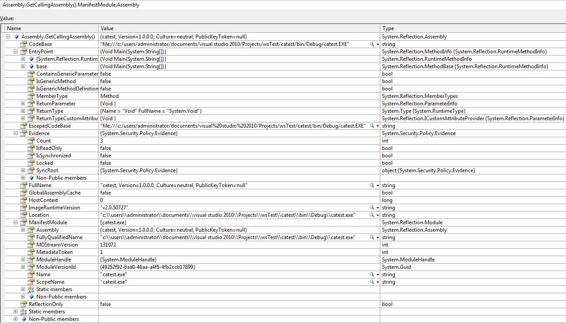Click the HostContext property icon
566x323 pixels.
click(24, 200)
